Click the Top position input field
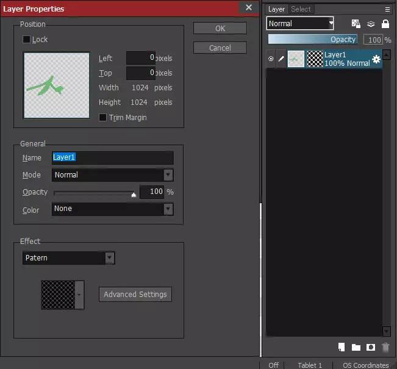Image resolution: width=397 pixels, height=369 pixels. pyautogui.click(x=140, y=73)
